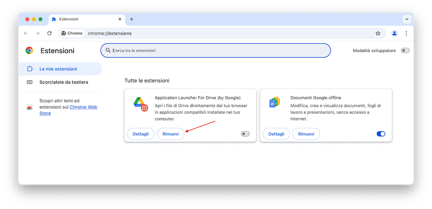This screenshot has width=432, height=209.
Task: Open the Chrome profile avatar menu
Action: (x=394, y=33)
